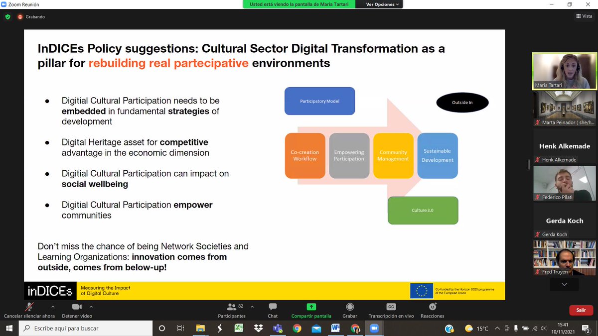This screenshot has height=336, width=598.
Task: Click the green Compartir pantalla icon
Action: tap(311, 307)
